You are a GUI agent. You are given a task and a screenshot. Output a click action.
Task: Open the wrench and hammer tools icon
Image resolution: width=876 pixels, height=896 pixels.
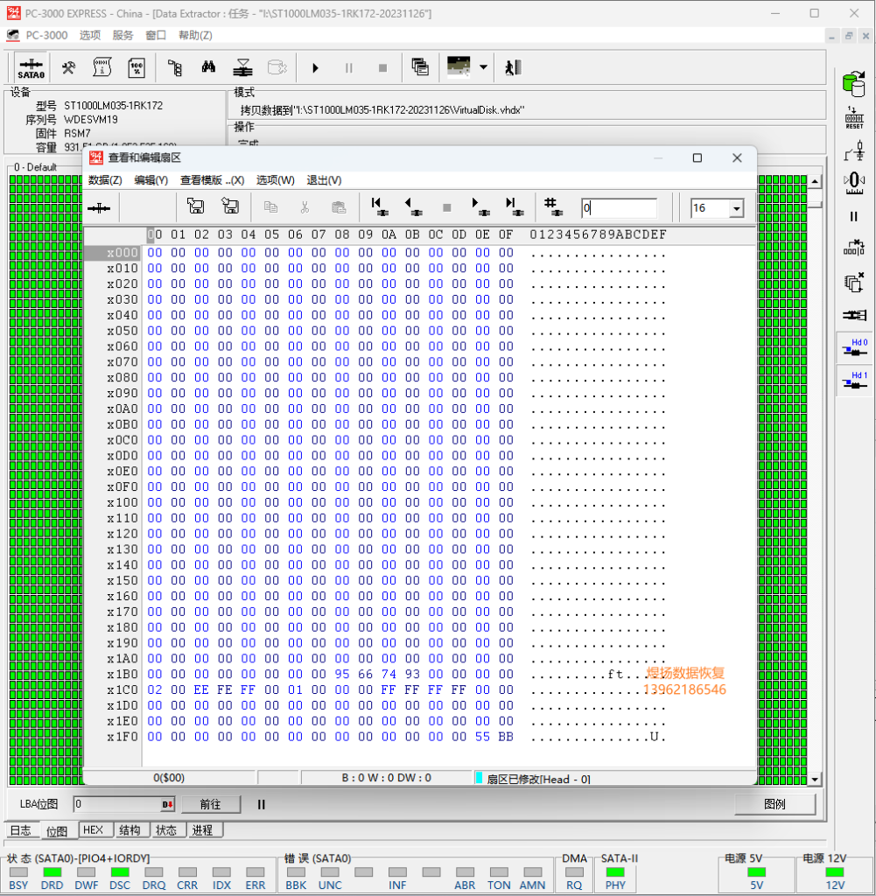tap(68, 68)
